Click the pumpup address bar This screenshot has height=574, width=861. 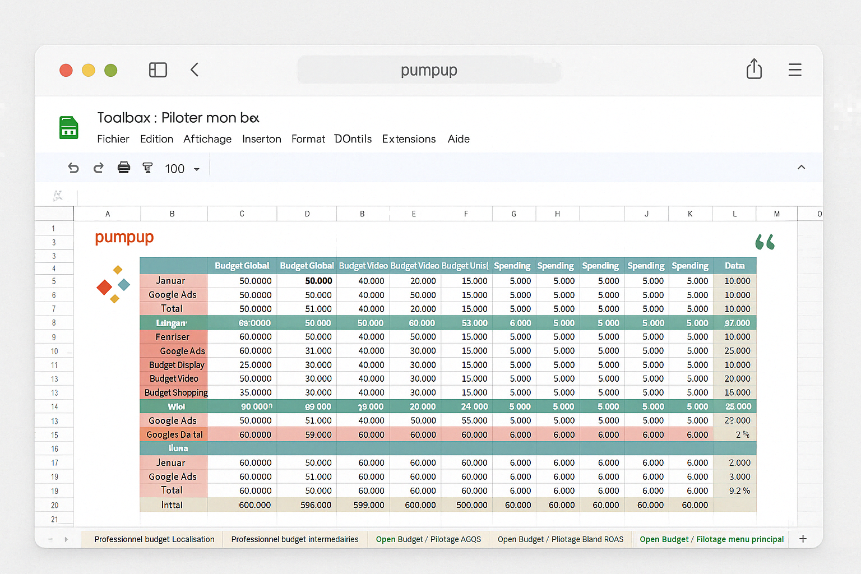429,70
